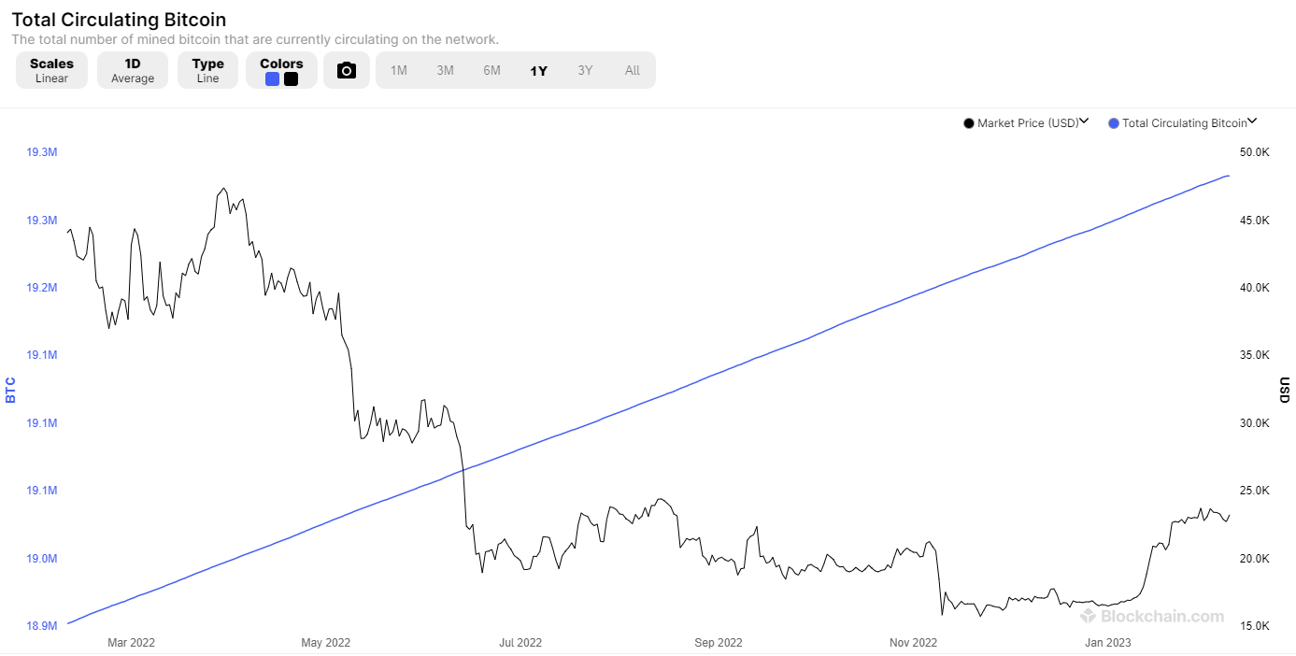Click the black Market Price legend dot
Viewport: 1296px width, 656px height.
click(969, 123)
